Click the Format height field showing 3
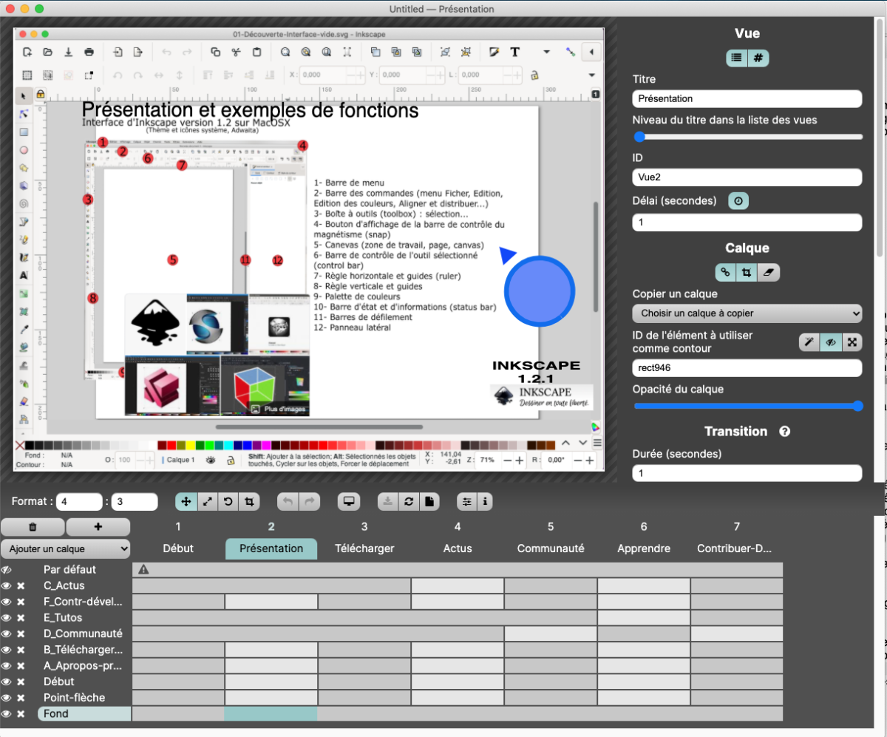887x737 pixels. tap(135, 502)
